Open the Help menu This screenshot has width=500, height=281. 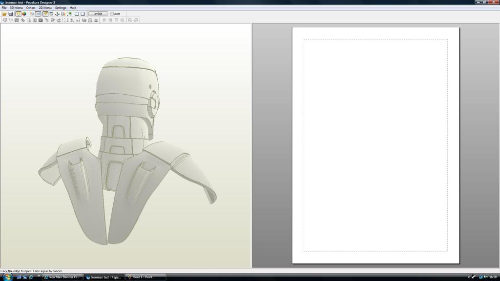(x=73, y=8)
